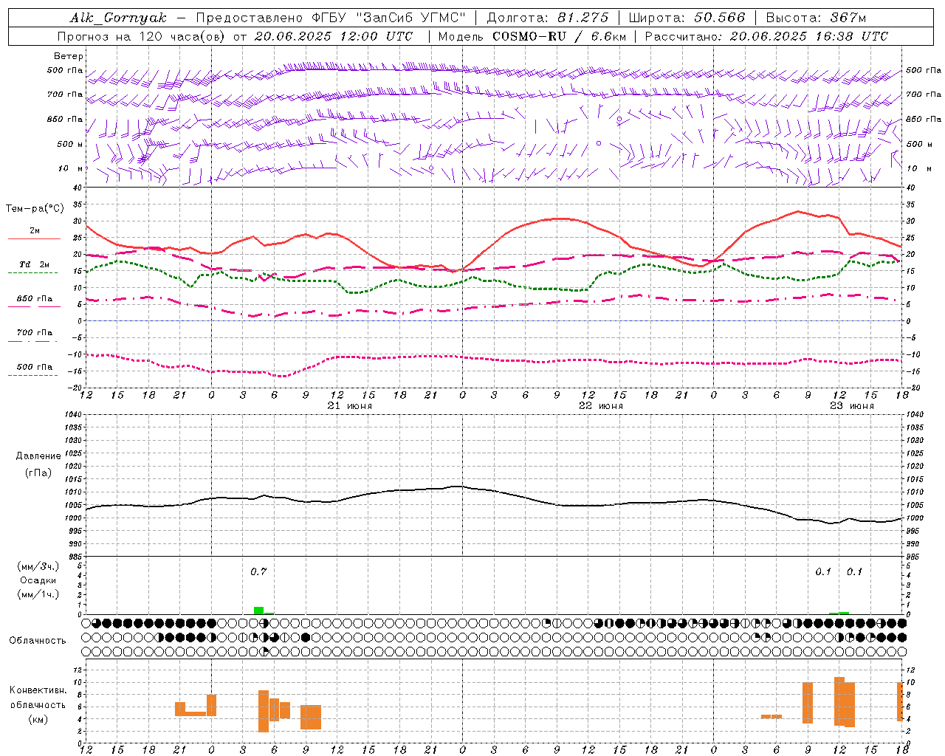945x756 pixels.
Task: Click the 10 м wind level label on the left
Action: (70, 168)
